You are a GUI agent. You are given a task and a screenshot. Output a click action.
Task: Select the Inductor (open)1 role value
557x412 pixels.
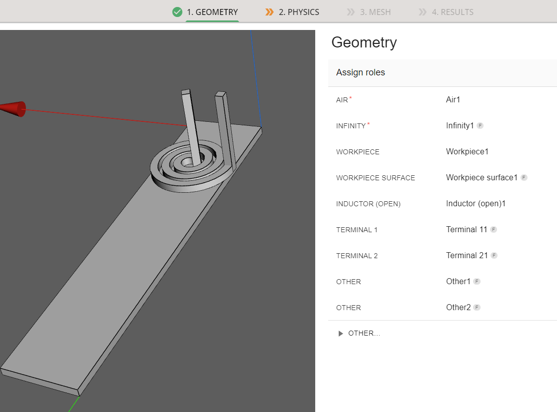point(476,203)
